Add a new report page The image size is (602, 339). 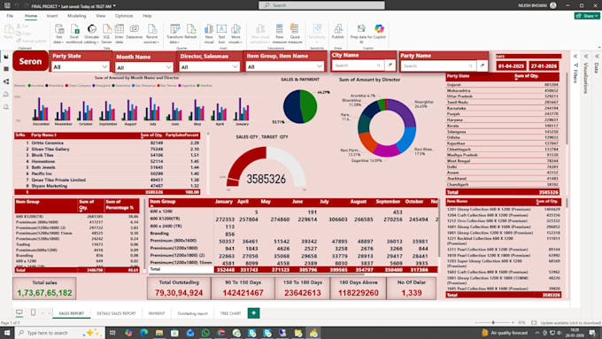coord(253,313)
